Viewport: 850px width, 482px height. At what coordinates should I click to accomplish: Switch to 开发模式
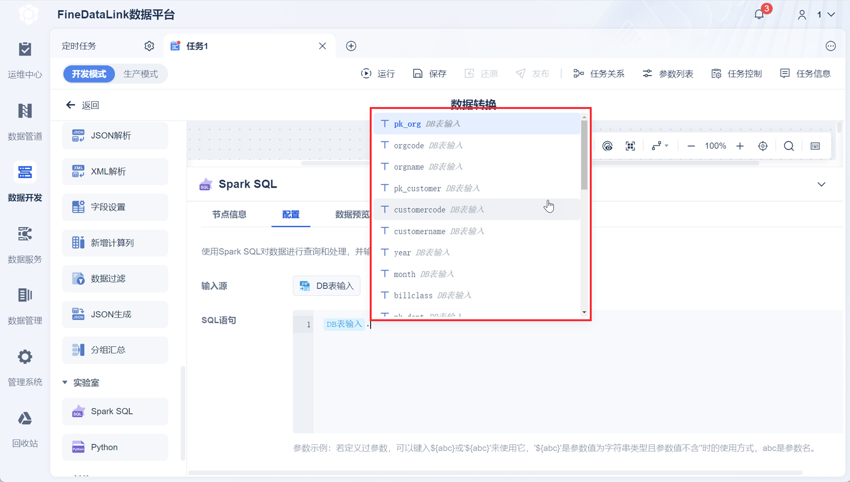pos(89,74)
